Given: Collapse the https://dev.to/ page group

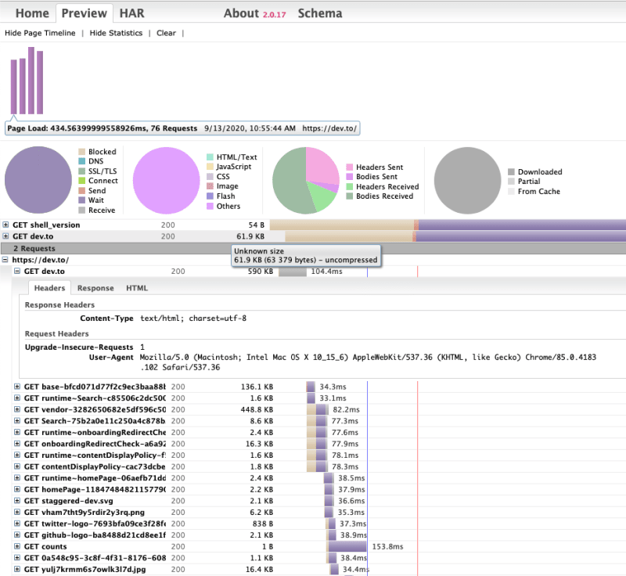Looking at the screenshot, I should click(x=5, y=260).
